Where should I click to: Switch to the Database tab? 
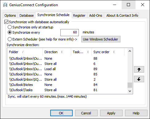26,15
